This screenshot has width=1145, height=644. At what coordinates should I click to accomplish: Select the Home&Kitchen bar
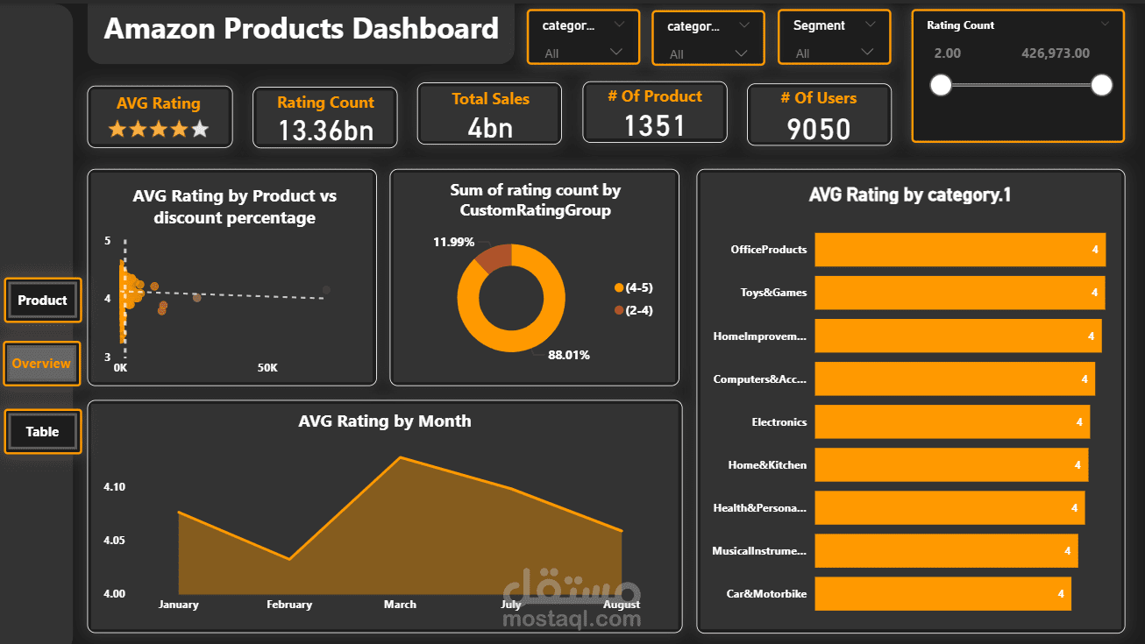pyautogui.click(x=951, y=465)
